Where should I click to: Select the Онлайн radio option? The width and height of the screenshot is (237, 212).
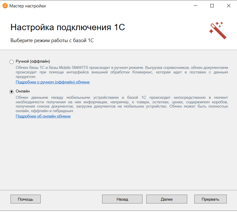[x=11, y=92]
